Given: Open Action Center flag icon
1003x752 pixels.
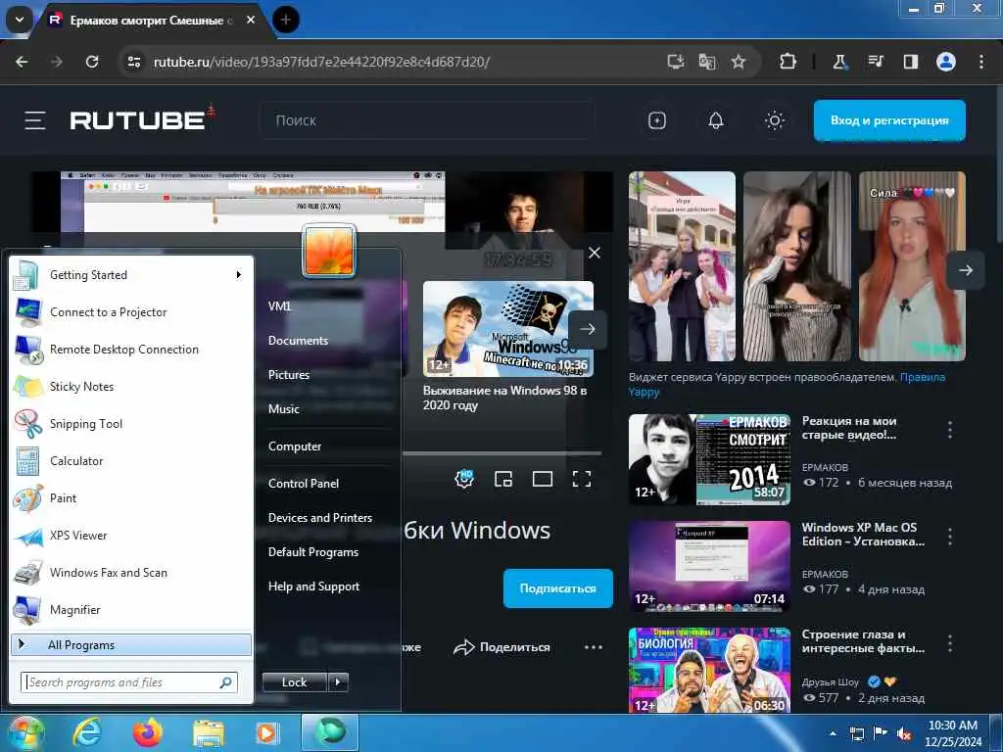Looking at the screenshot, I should (881, 733).
